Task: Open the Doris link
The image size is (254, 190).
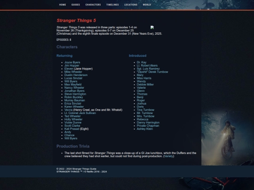Action: pos(140,106)
